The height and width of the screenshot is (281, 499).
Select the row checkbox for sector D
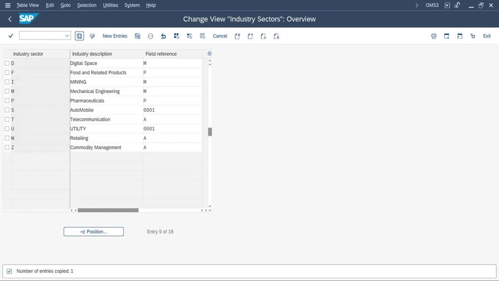point(7,63)
